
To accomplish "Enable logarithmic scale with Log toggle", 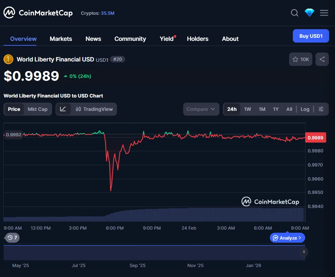I will click(x=304, y=109).
